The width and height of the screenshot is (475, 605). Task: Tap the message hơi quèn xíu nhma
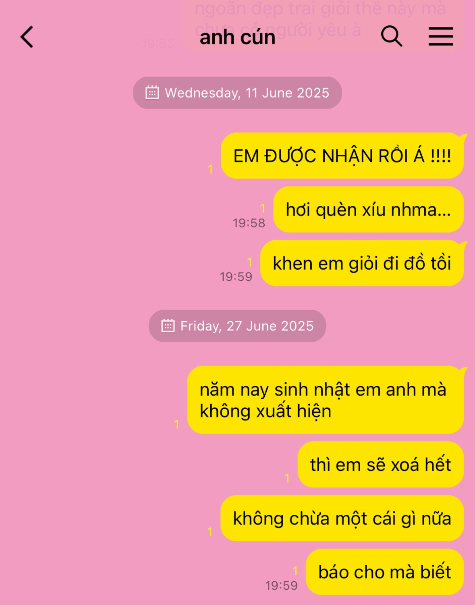(369, 209)
